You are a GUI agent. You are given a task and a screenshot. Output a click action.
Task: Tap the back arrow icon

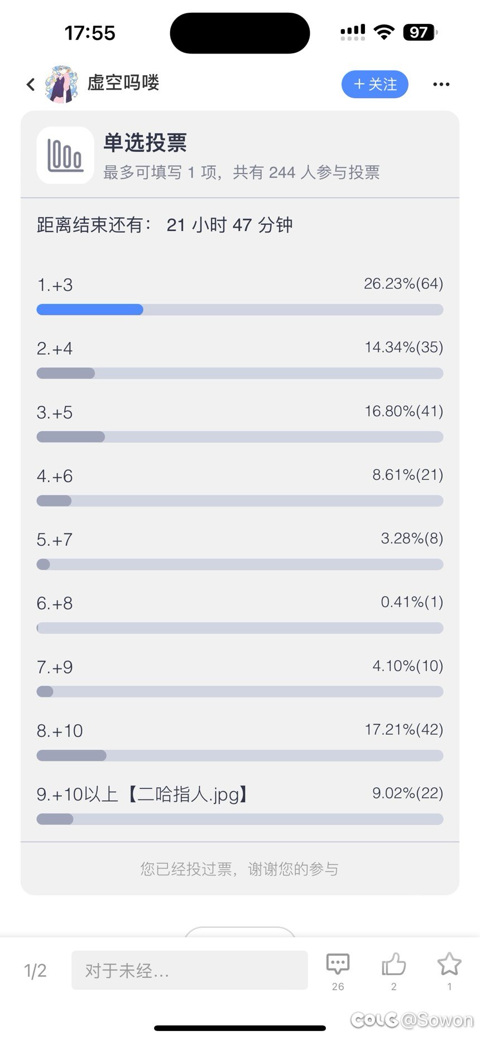click(31, 84)
